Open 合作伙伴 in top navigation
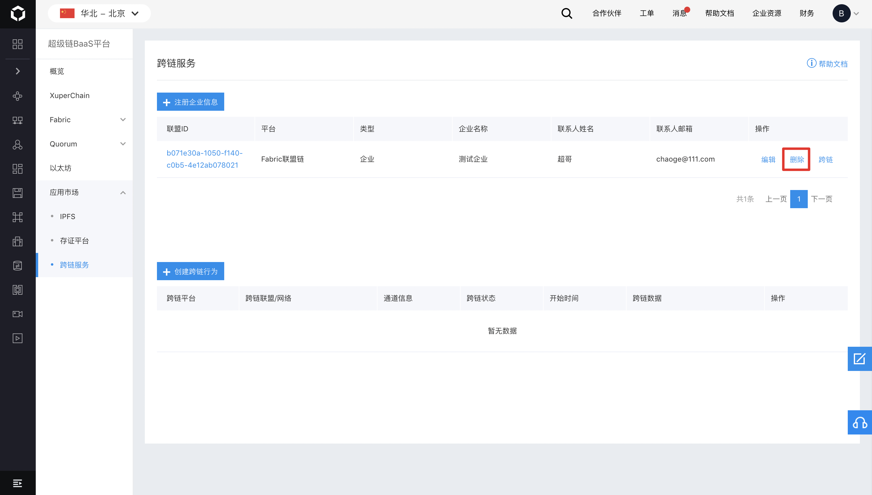872x495 pixels. pos(607,13)
